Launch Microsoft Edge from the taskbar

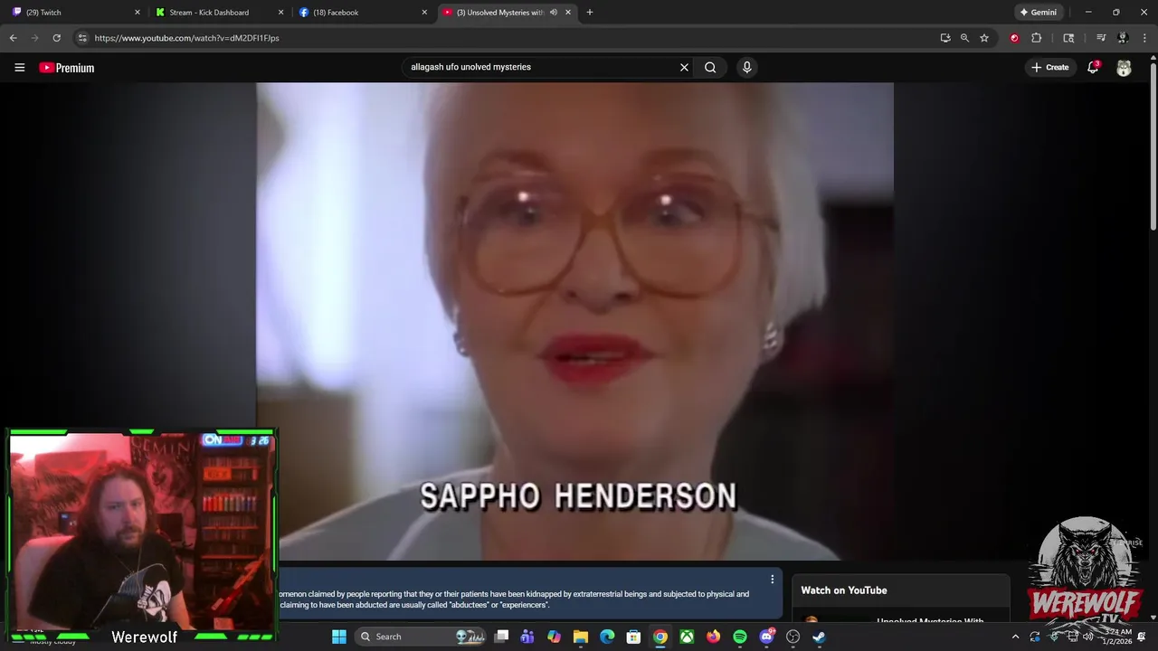tap(607, 637)
